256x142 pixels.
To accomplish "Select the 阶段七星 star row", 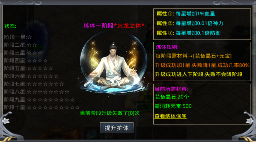I will [x=34, y=84].
